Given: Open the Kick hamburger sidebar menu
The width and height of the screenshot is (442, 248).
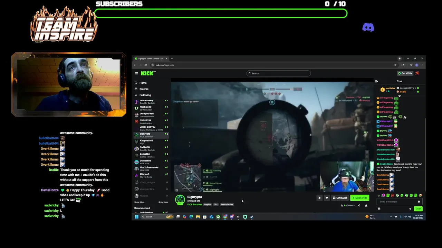Looking at the screenshot, I should (x=136, y=73).
